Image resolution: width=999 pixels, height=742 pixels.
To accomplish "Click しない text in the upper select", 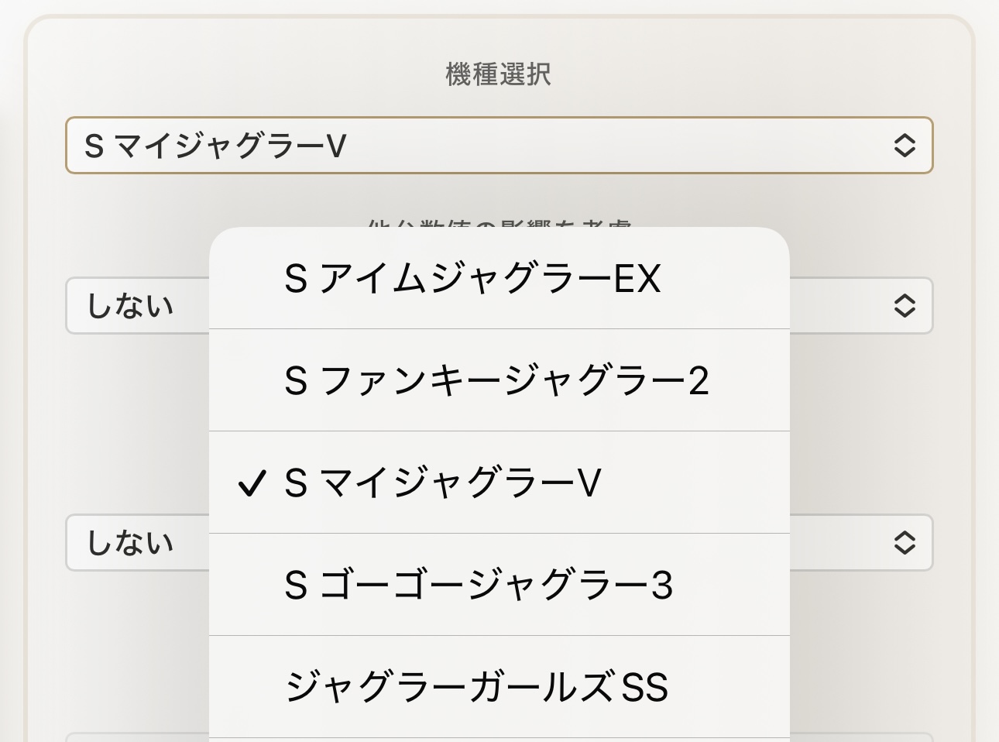I will coord(130,306).
